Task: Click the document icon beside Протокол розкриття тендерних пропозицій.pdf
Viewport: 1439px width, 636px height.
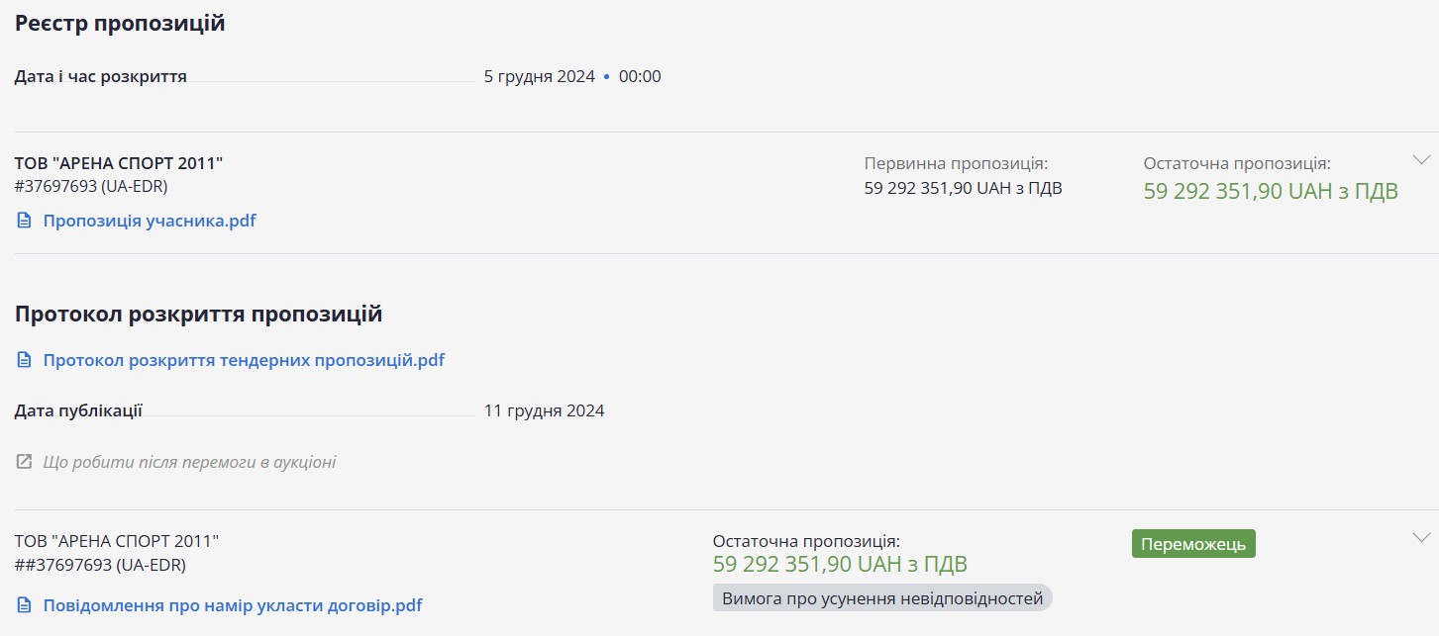Action: coord(25,360)
